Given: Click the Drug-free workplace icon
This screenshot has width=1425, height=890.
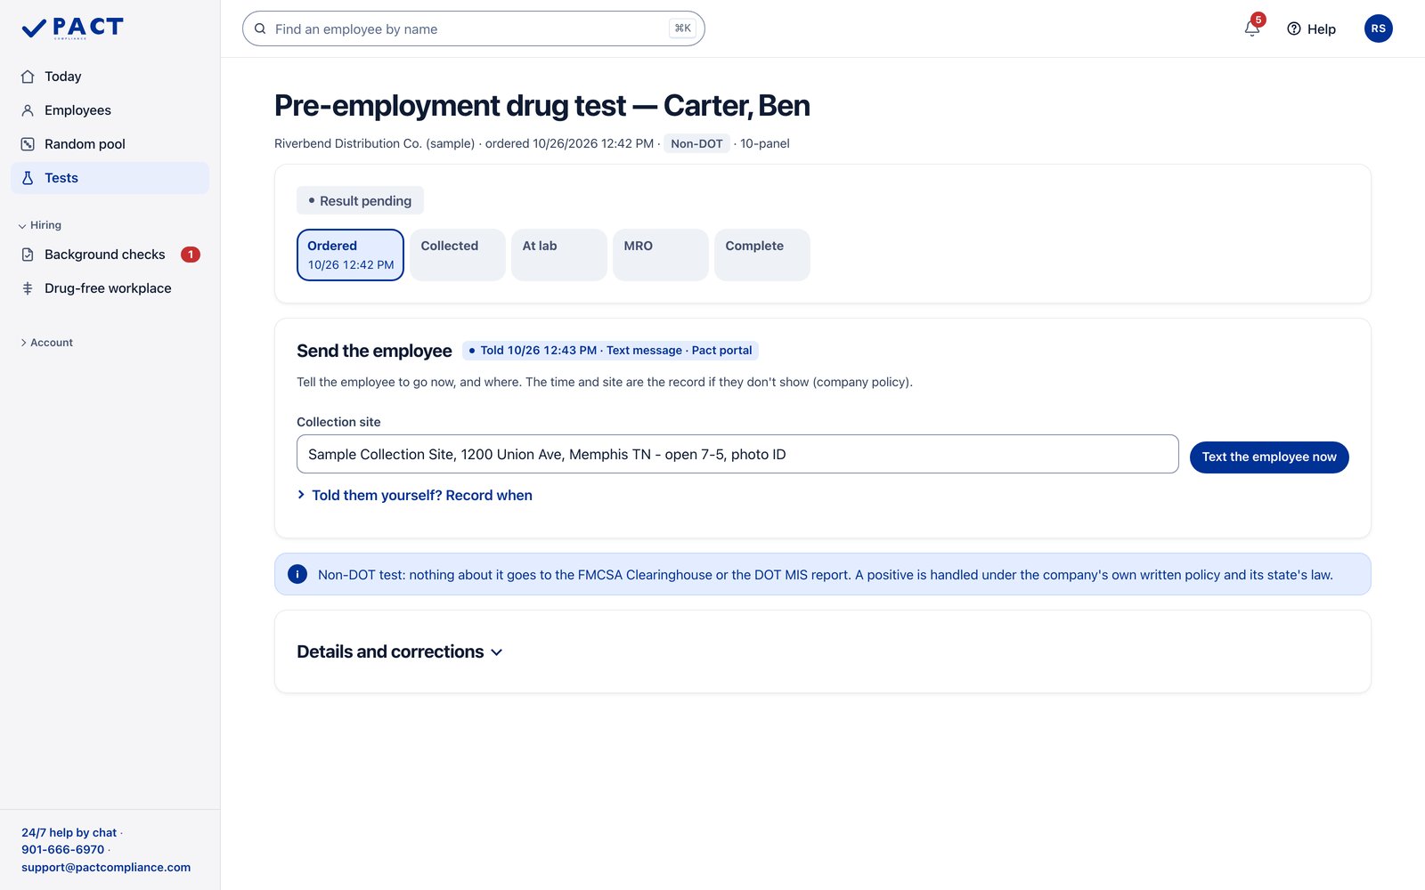Looking at the screenshot, I should [x=28, y=288].
